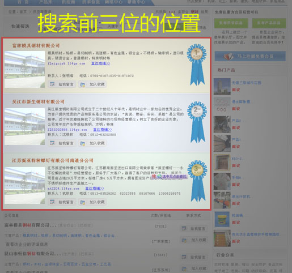Click the 1st place ribbon badge

click(197, 65)
